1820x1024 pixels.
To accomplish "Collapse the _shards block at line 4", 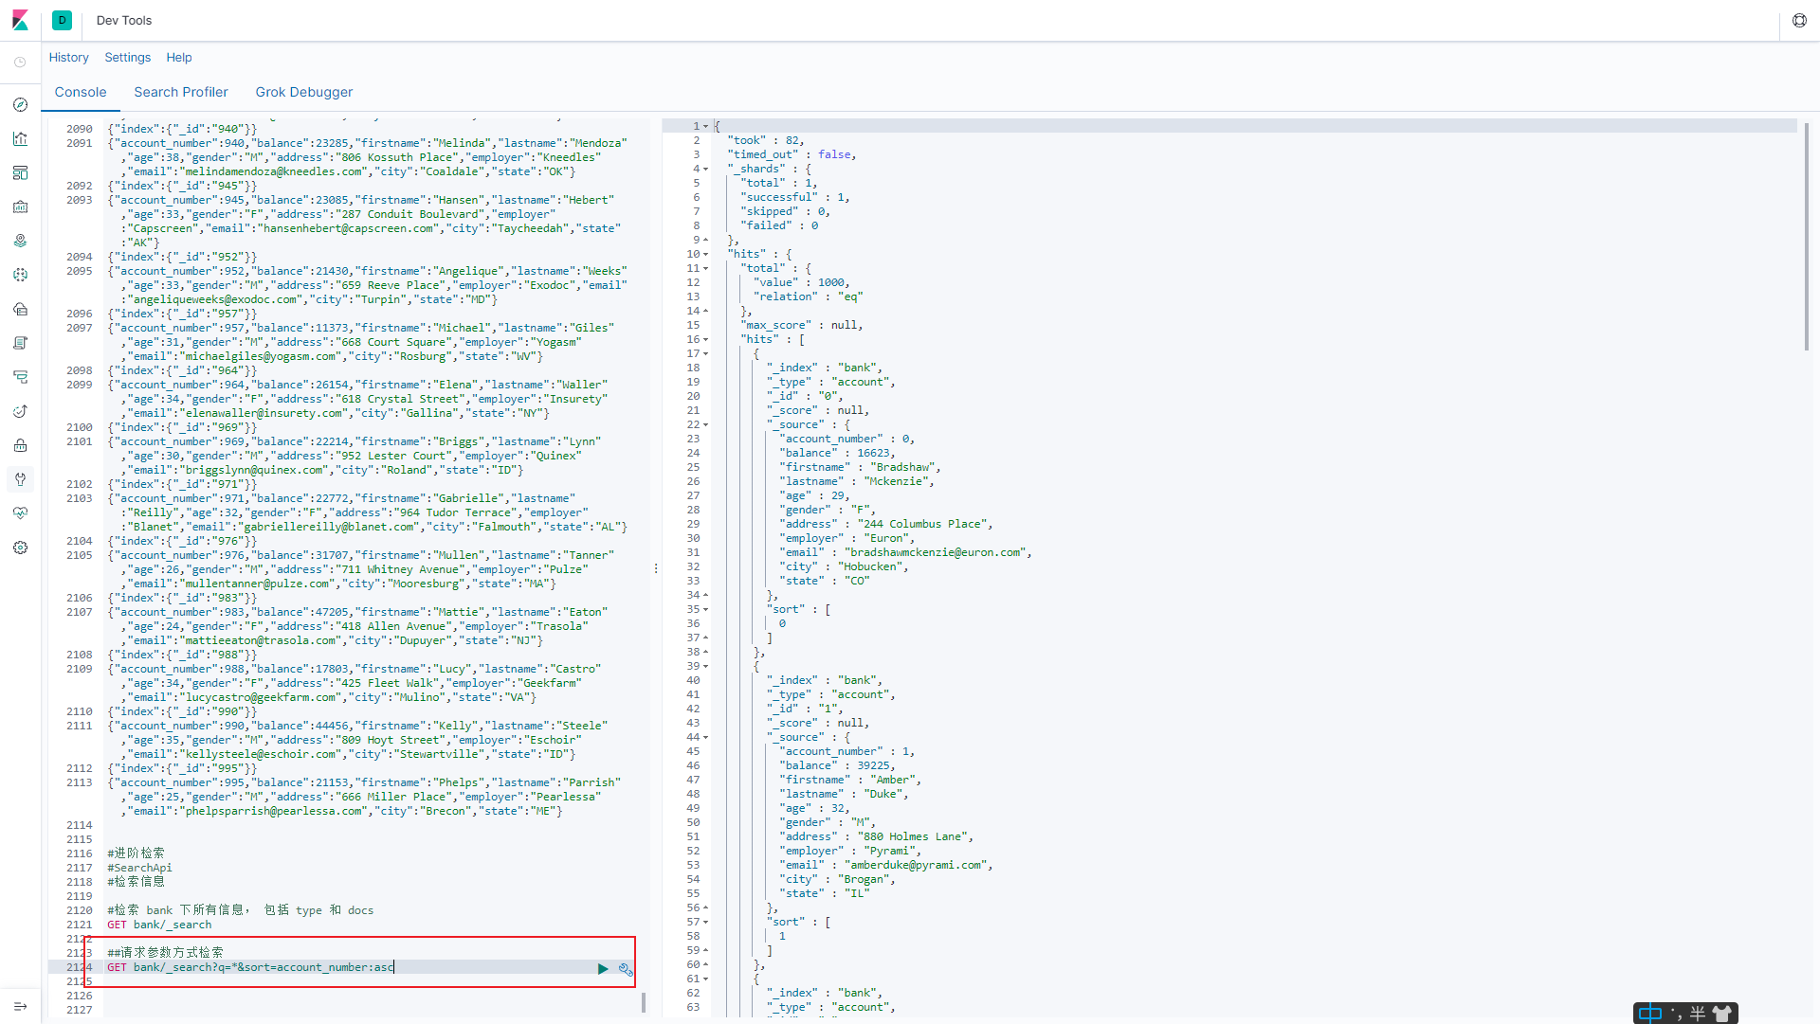I will tap(706, 169).
